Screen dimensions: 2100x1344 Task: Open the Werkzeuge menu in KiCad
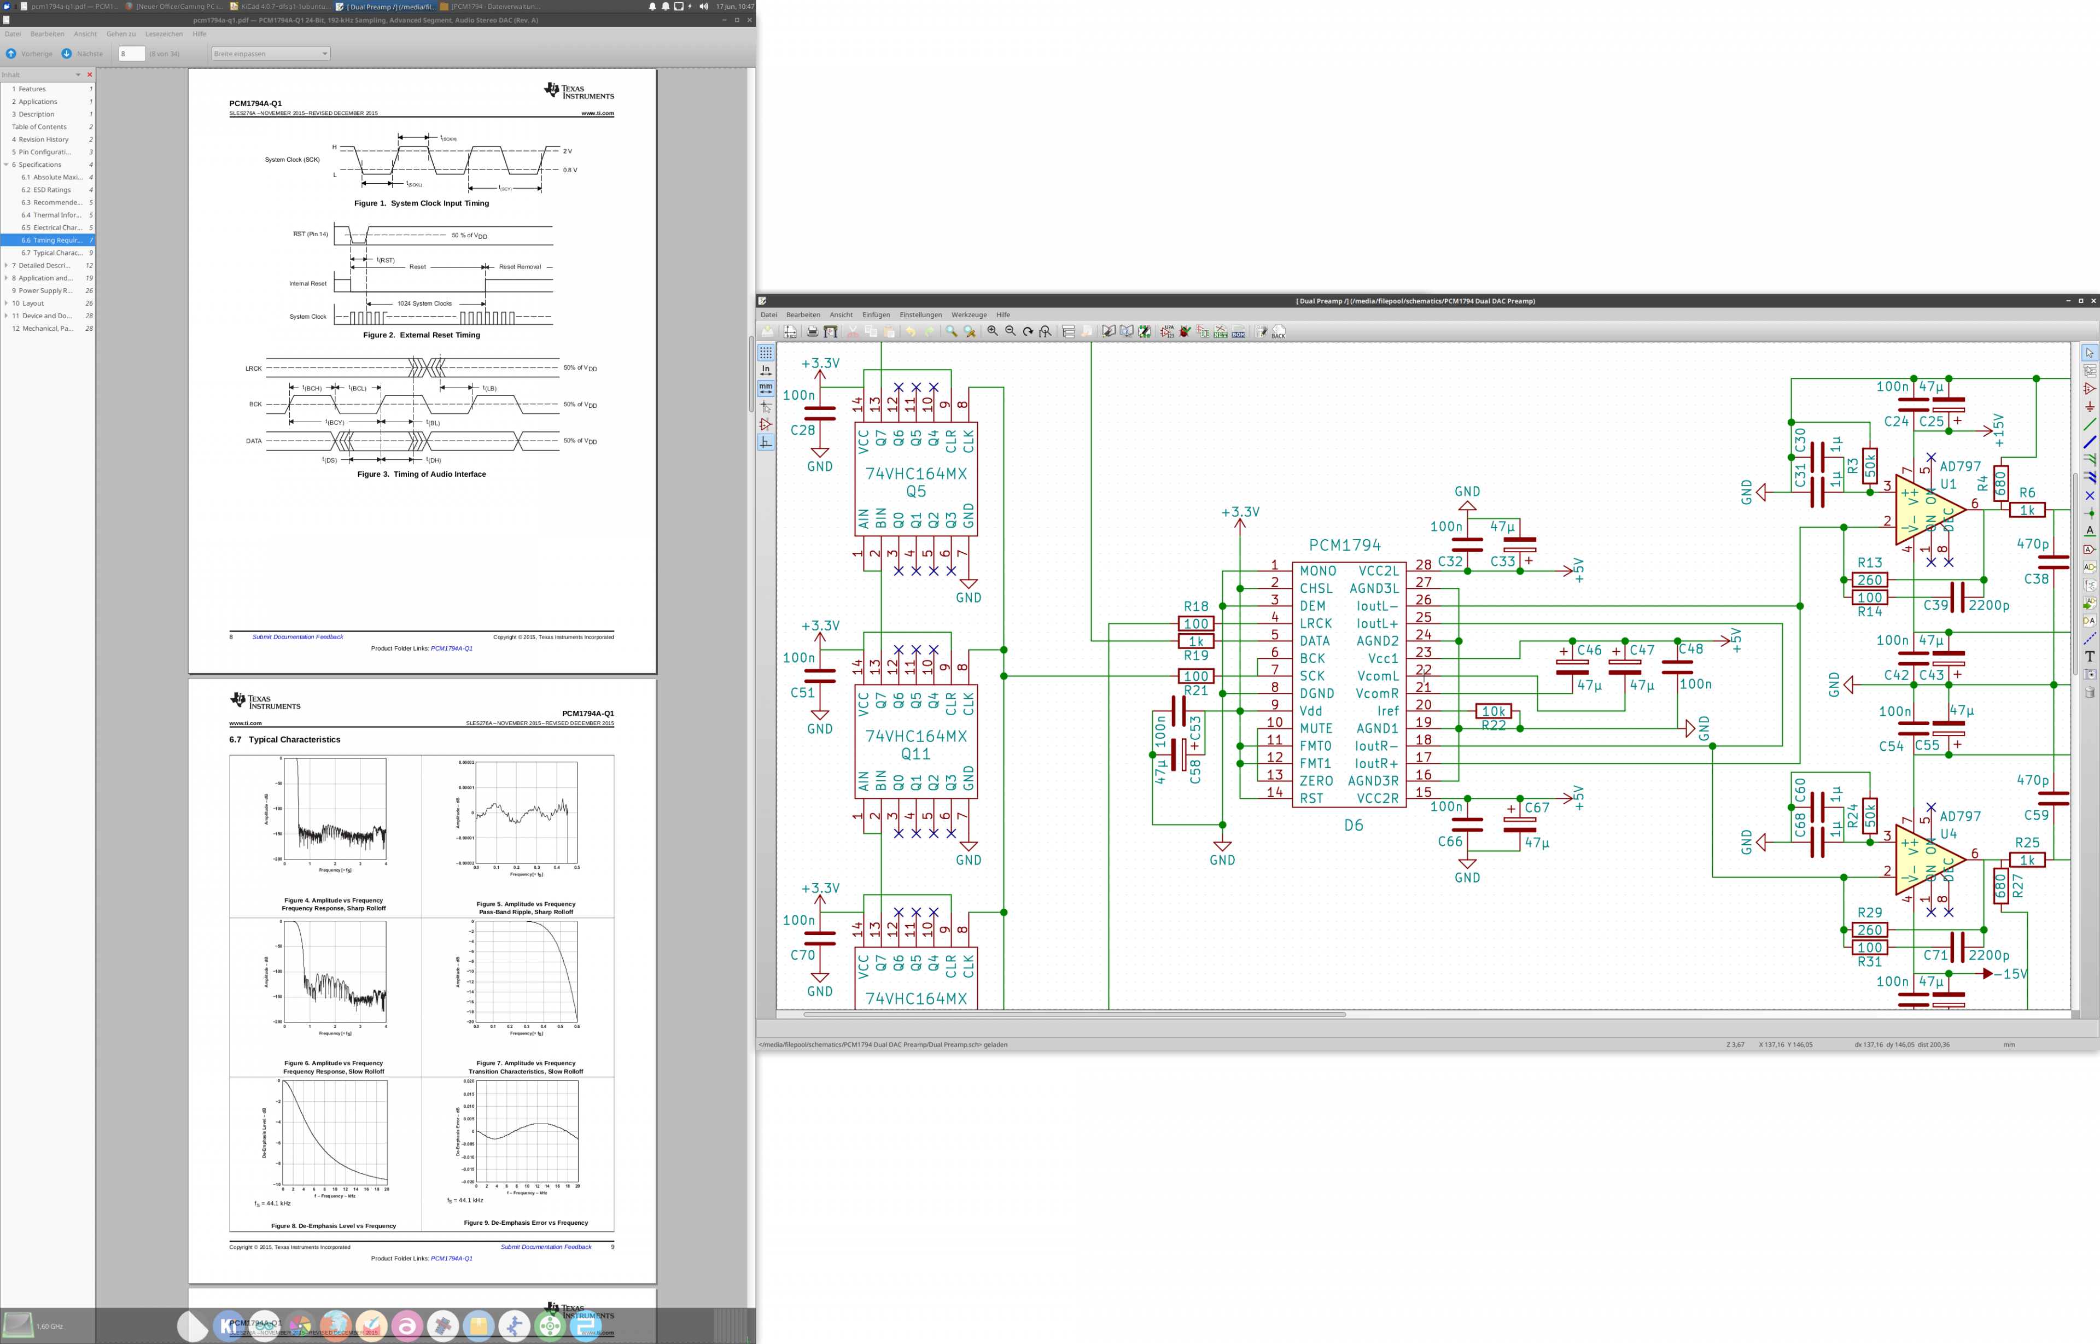pos(968,315)
